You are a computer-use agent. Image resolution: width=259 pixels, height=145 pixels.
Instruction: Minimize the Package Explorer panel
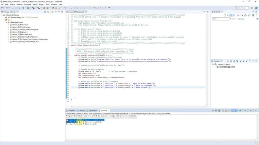pos(59,12)
